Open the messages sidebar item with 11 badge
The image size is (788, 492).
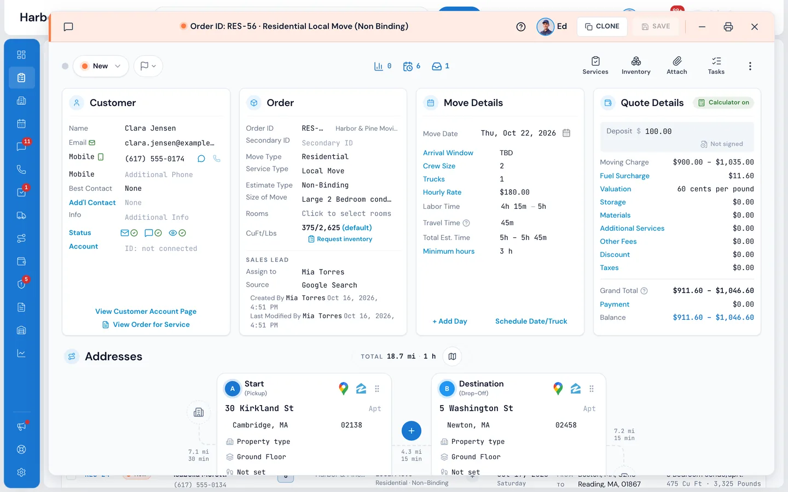pos(21,147)
